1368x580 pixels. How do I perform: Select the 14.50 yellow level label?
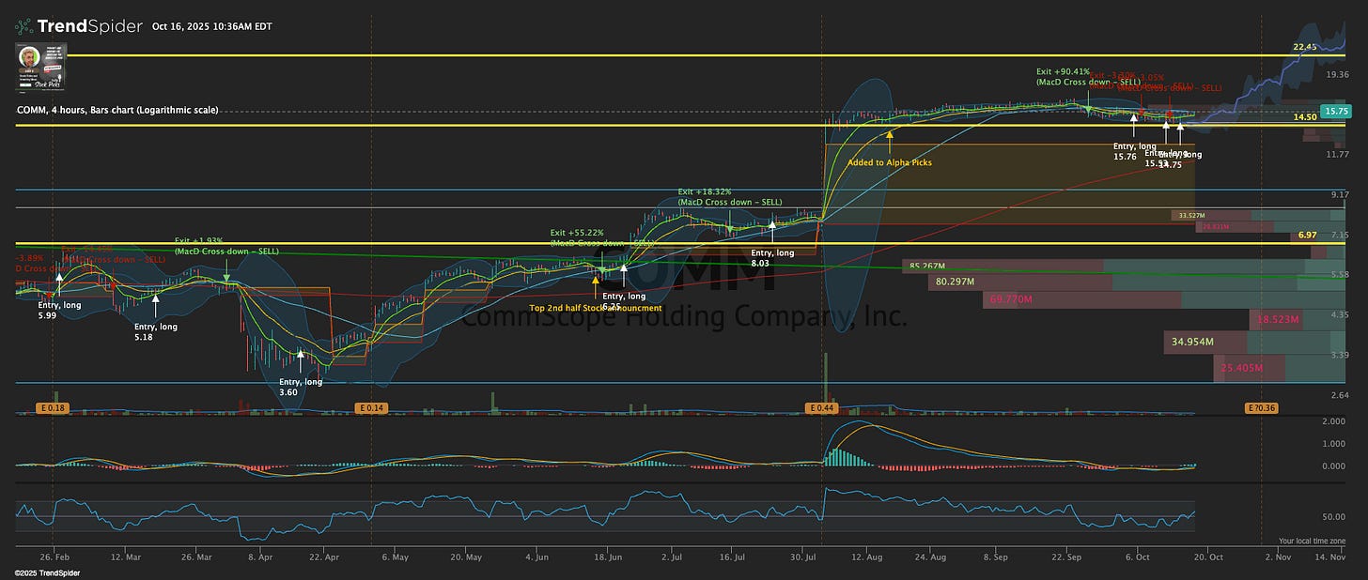pyautogui.click(x=1305, y=117)
